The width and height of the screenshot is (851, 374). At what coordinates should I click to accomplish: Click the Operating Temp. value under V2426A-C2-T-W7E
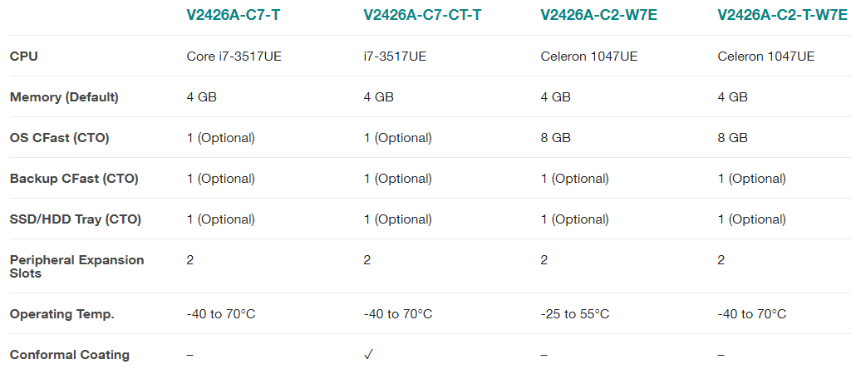coord(751,314)
